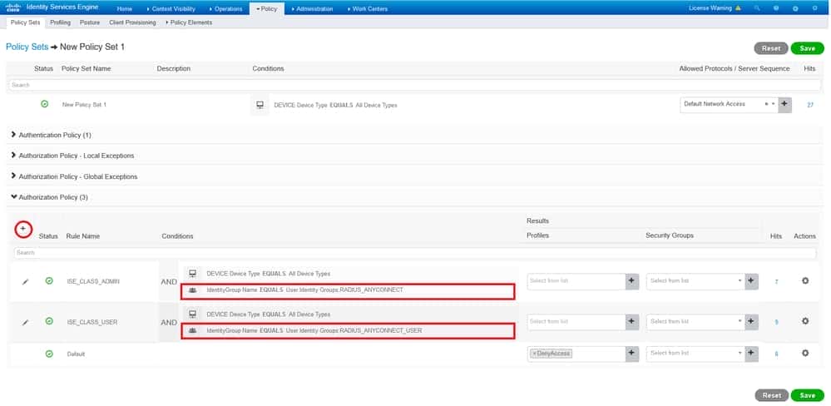Open the Operations menu
This screenshot has width=831, height=406.
(x=225, y=9)
